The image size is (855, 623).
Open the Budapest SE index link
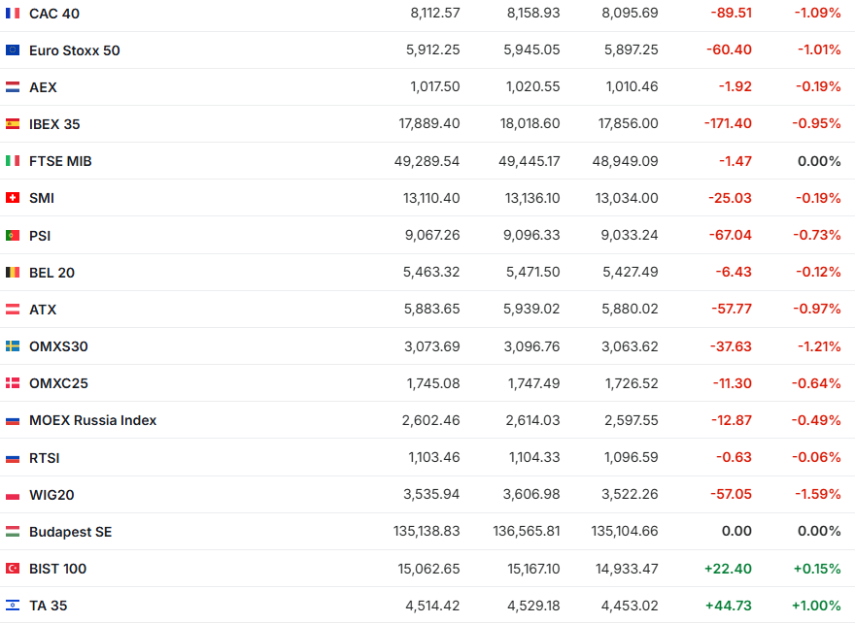70,532
